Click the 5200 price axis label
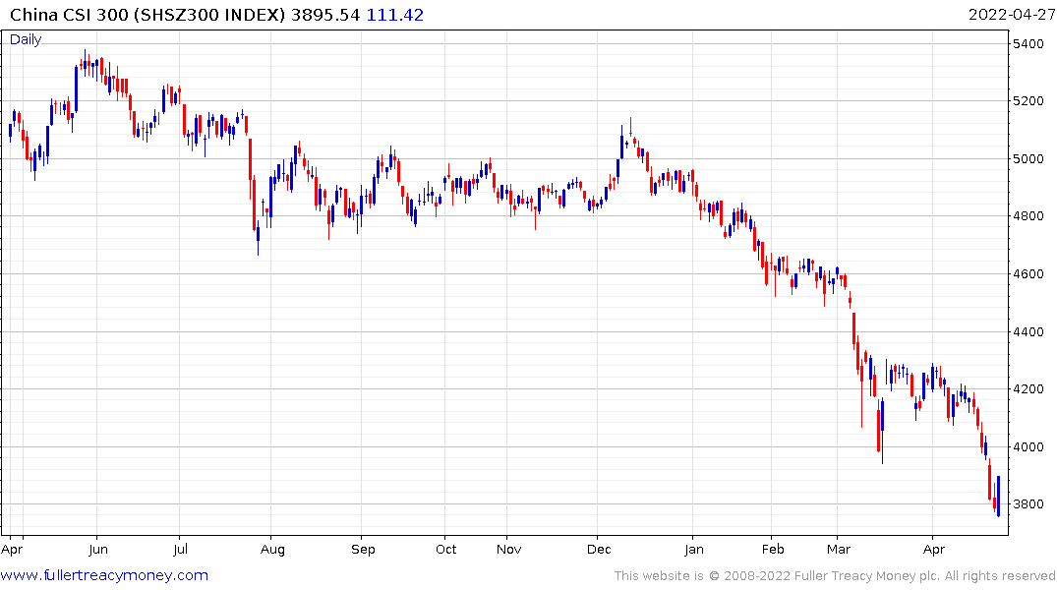The height and width of the screenshot is (590, 1057). tap(1028, 101)
